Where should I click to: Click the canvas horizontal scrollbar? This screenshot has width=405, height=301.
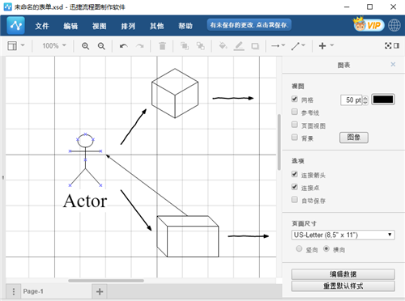tap(106, 281)
